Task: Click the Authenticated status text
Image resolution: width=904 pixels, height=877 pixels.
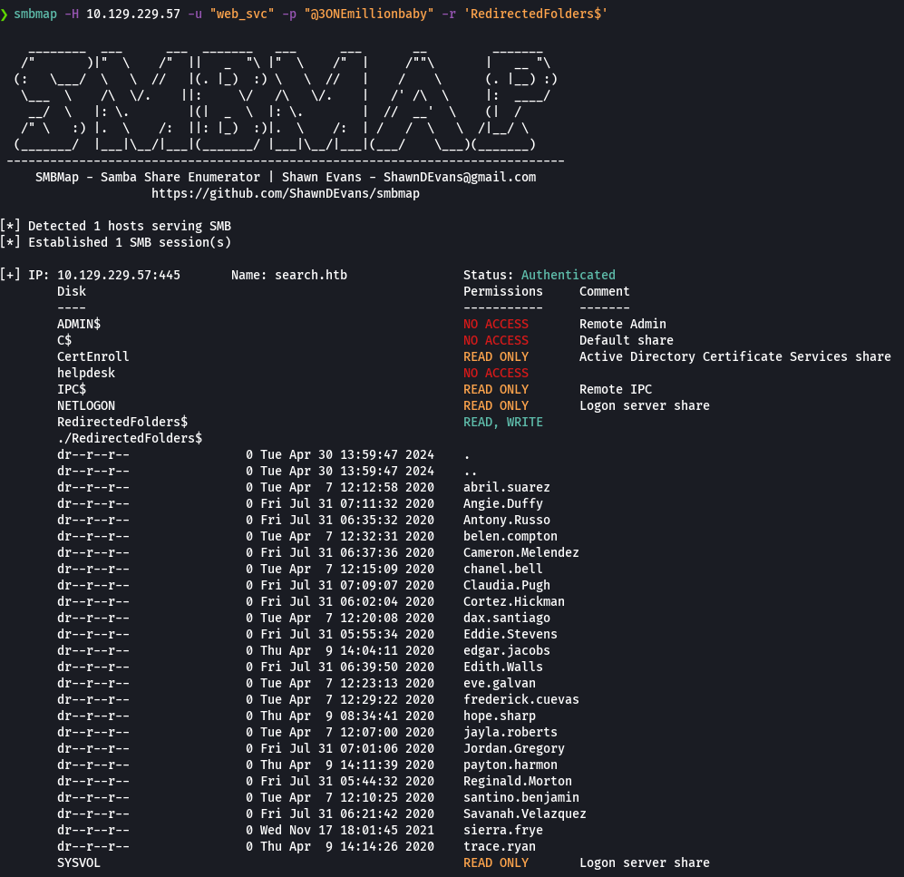Action: pyautogui.click(x=568, y=275)
